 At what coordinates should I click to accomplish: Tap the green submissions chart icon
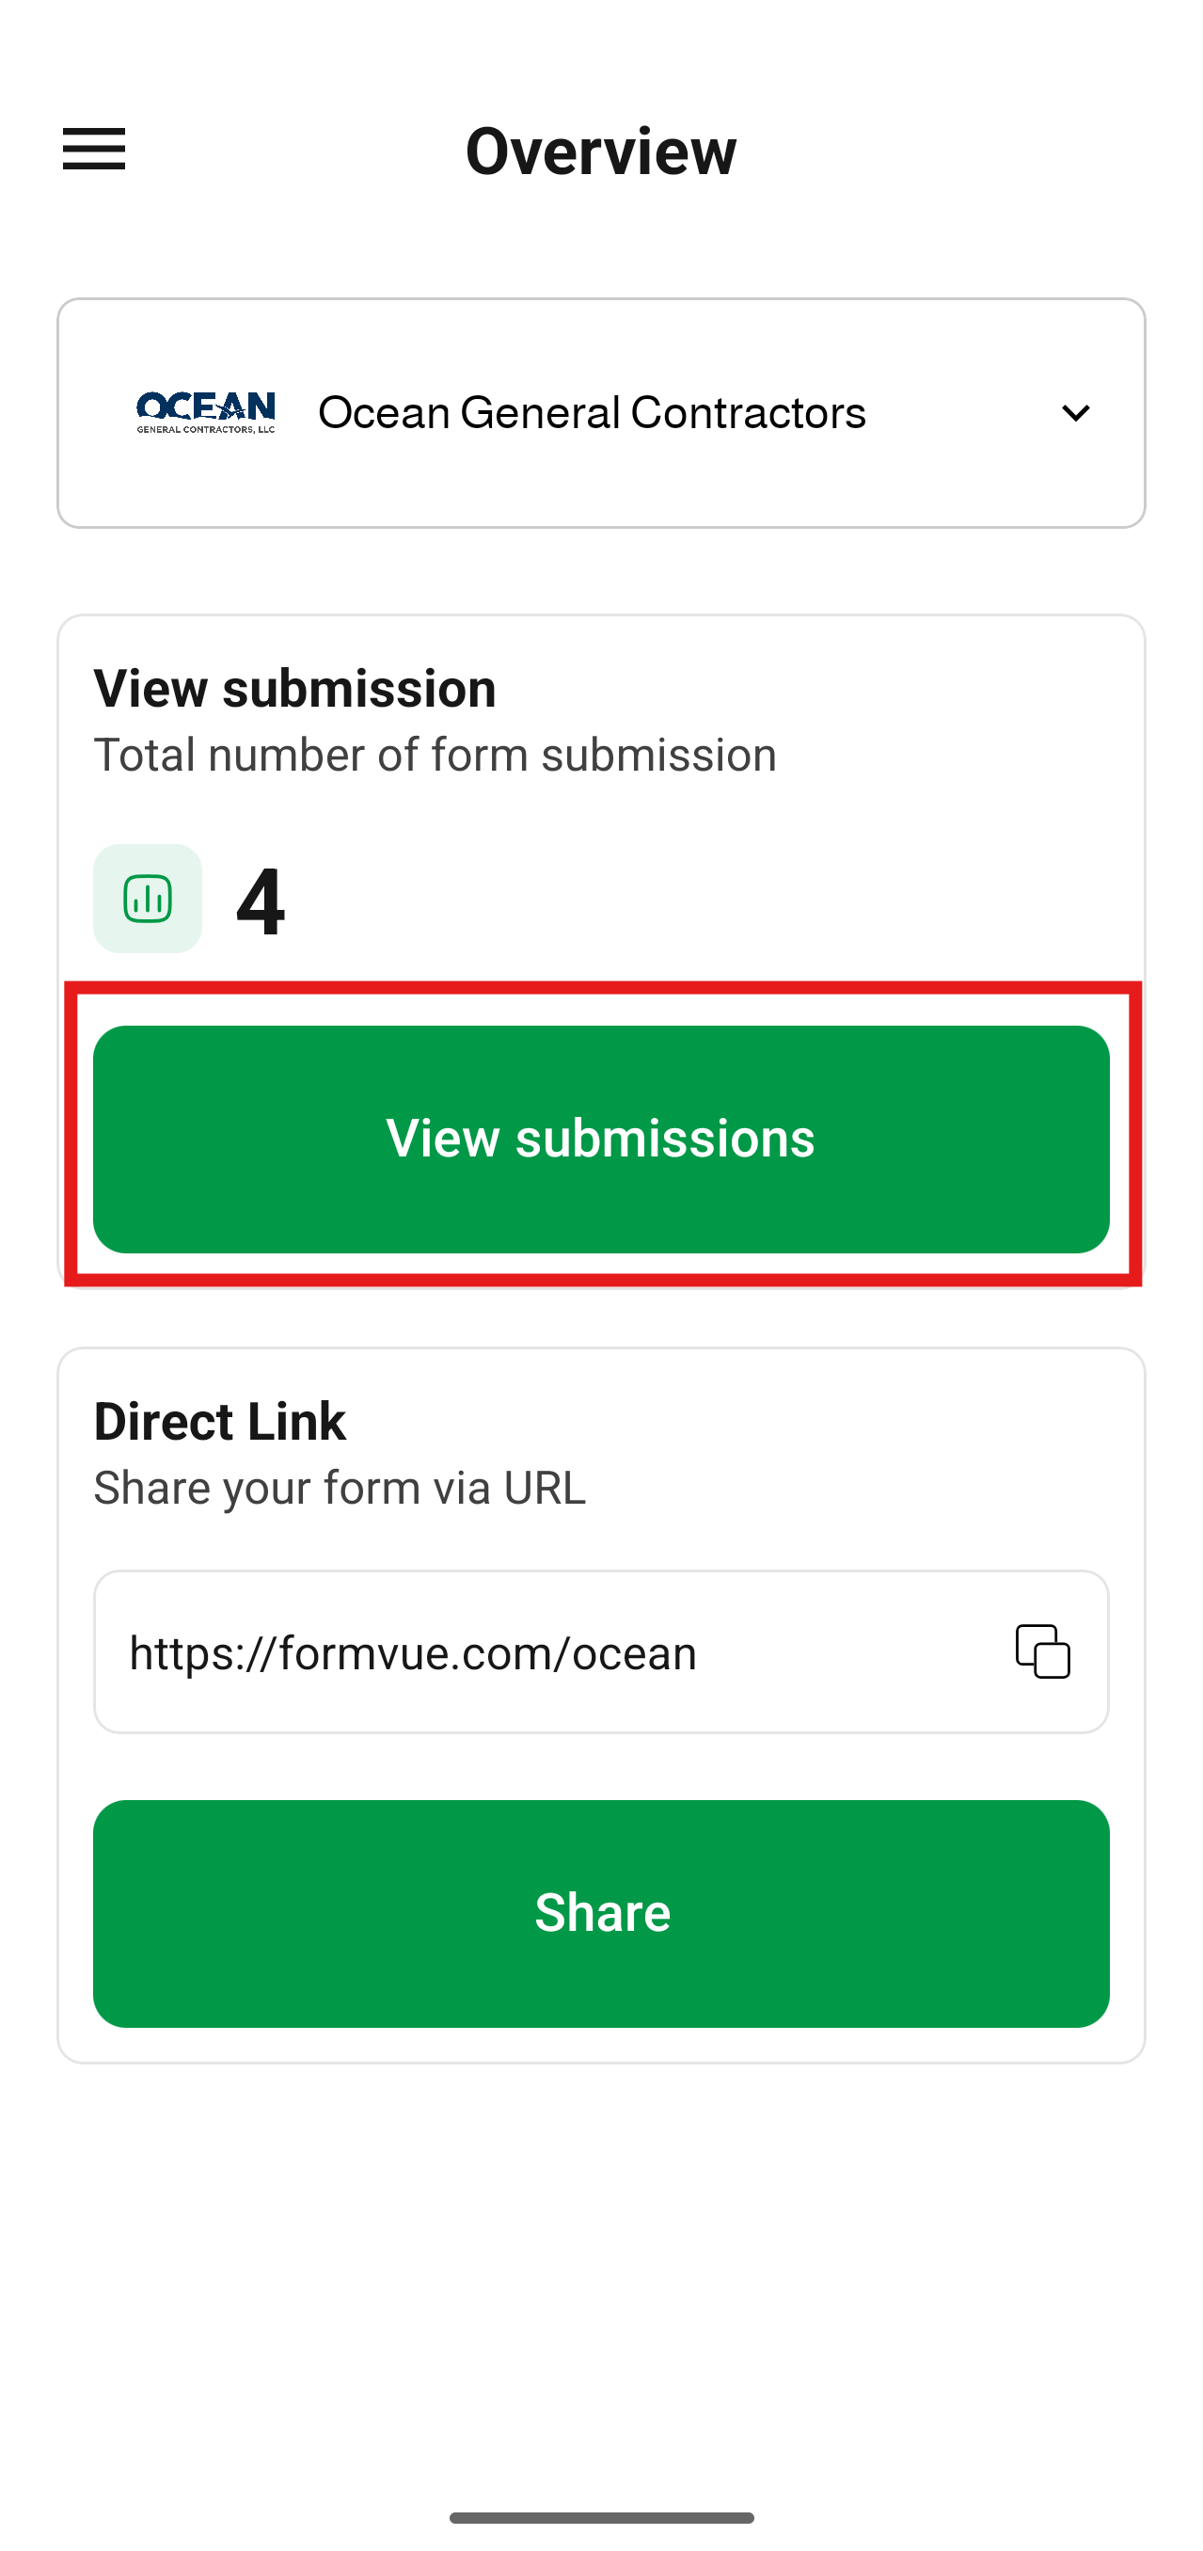[x=148, y=899]
